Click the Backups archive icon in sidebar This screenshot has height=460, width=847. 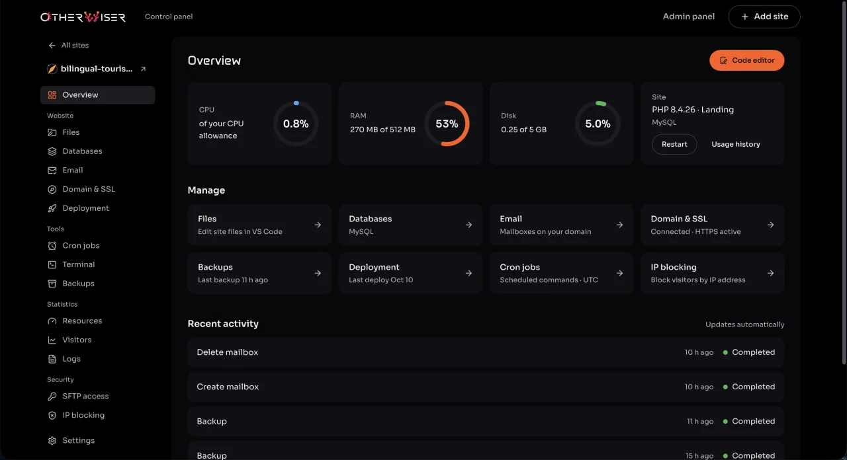tap(52, 284)
